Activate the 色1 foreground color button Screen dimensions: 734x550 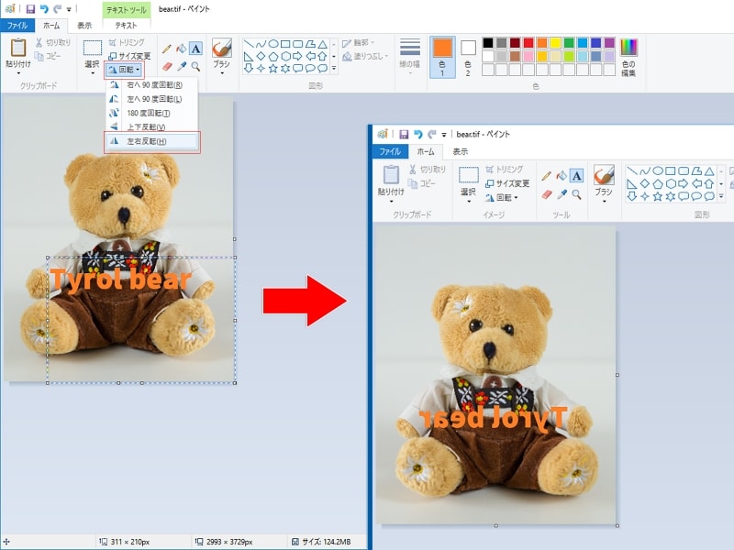[x=442, y=57]
